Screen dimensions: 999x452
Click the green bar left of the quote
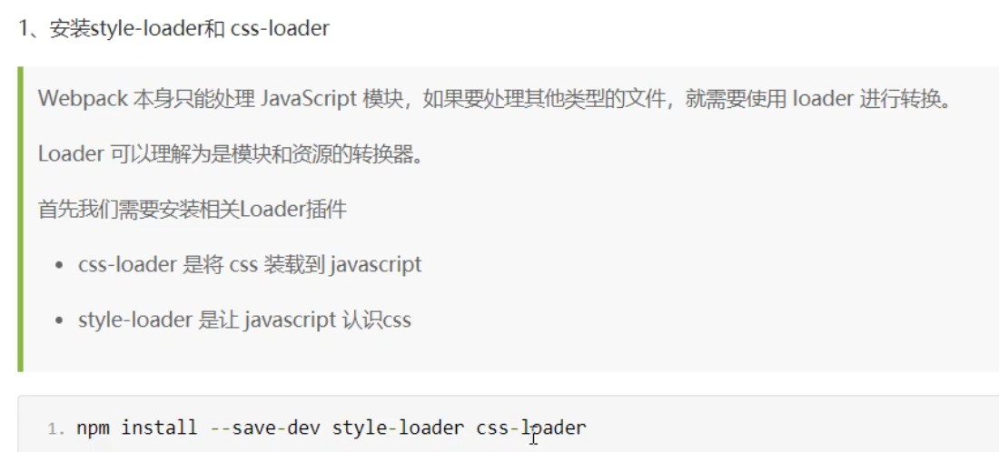(x=20, y=218)
